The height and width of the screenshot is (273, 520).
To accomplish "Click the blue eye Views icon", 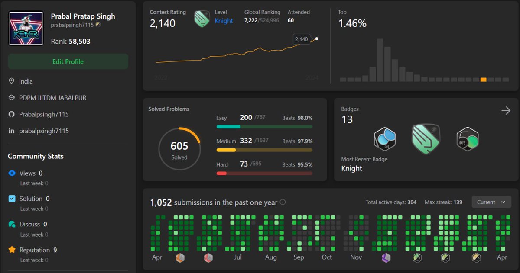I will 12,173.
